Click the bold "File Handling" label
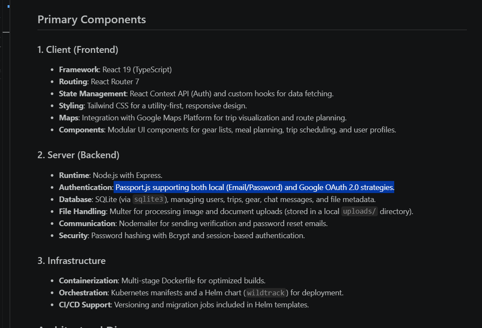482x328 pixels. click(82, 212)
